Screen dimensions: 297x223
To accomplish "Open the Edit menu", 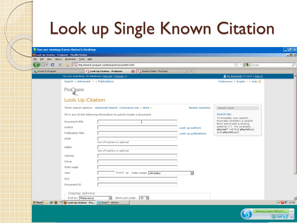I will pyautogui.click(x=42, y=59).
